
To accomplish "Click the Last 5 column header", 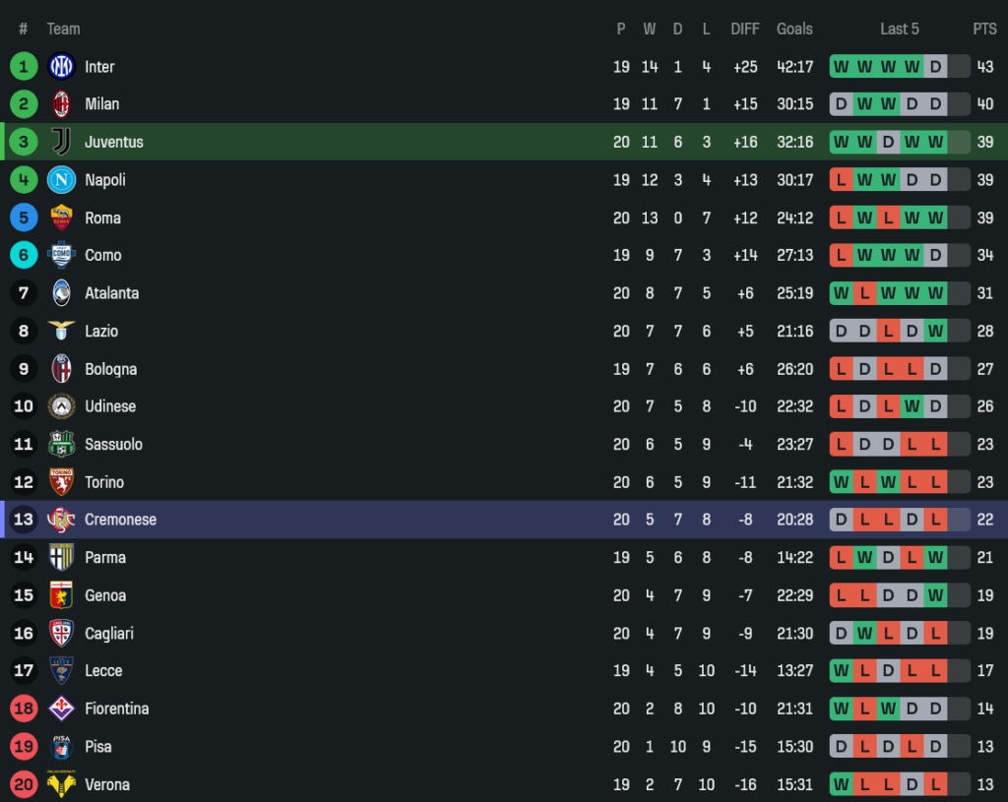I will point(900,30).
